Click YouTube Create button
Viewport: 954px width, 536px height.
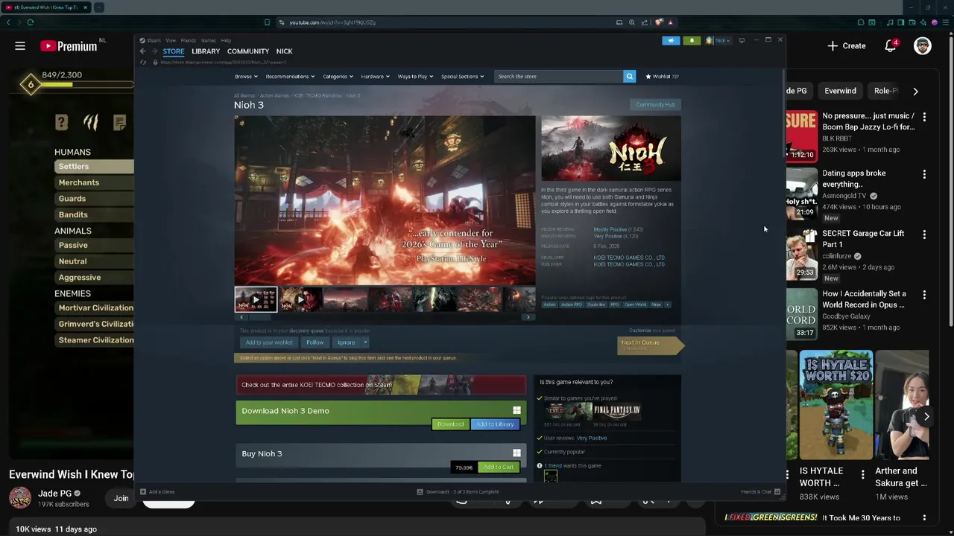(847, 46)
